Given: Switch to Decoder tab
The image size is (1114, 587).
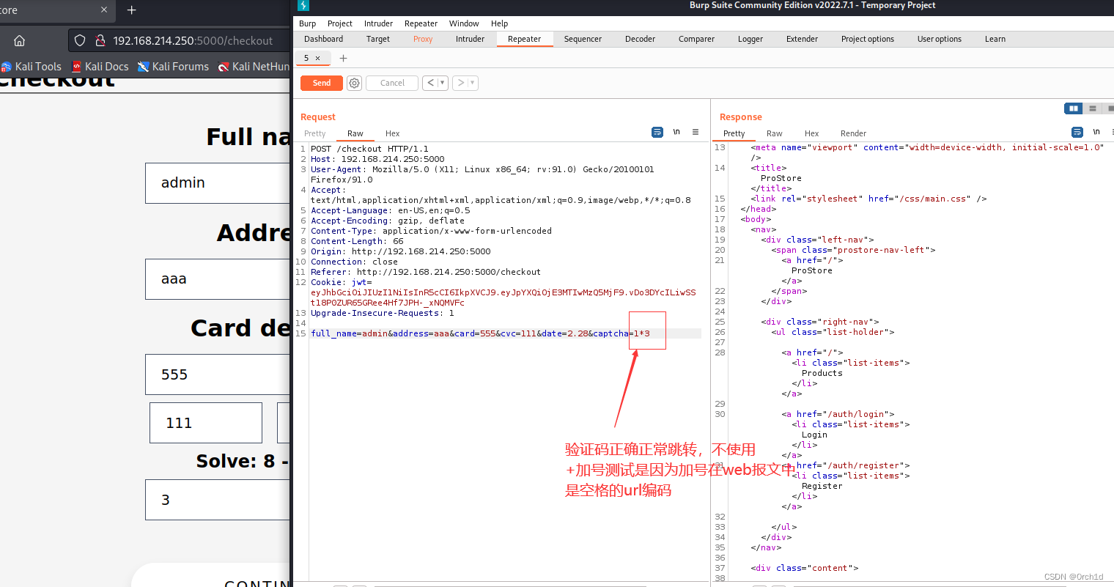Looking at the screenshot, I should coord(640,39).
